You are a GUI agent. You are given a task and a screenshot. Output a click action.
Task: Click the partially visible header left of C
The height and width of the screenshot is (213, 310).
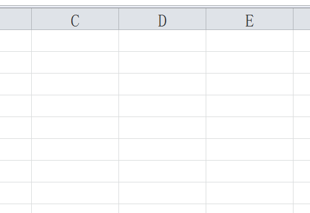[16, 19]
